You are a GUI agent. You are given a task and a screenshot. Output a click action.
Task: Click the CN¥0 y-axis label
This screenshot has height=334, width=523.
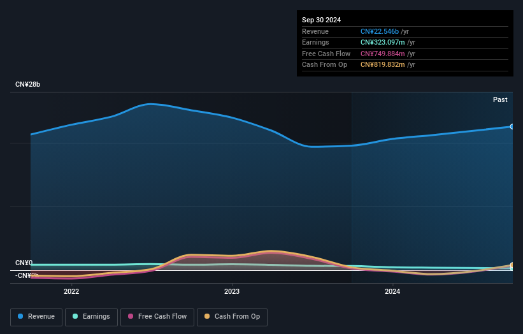24,263
